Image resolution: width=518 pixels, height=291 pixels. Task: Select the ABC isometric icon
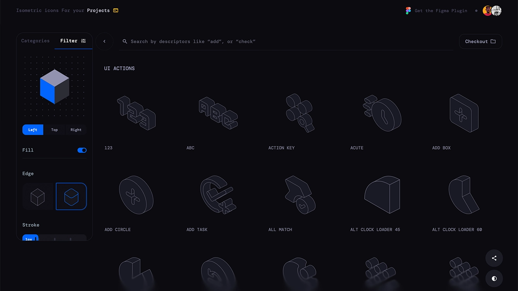[x=218, y=113]
